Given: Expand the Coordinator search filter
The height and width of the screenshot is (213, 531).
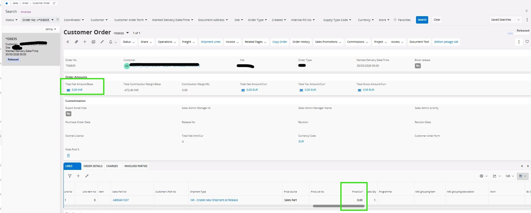Looking at the screenshot, I should tap(74, 20).
